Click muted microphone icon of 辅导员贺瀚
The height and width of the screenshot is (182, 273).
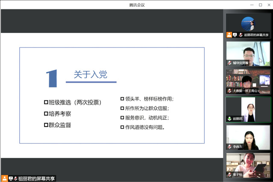click(x=229, y=63)
